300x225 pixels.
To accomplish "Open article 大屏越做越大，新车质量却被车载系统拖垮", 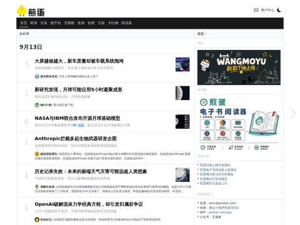I will [79, 61].
